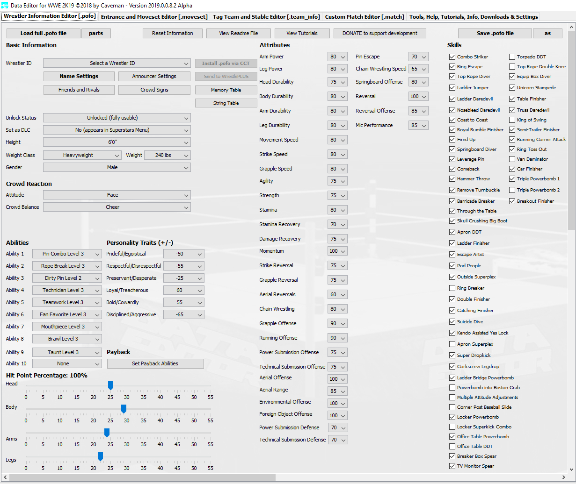Screen dimensions: 576x484
Task: Open the Prideful/Egoistical value dropdown
Action: pos(184,254)
